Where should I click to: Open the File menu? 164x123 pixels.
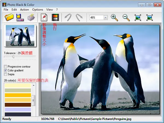pos(6,10)
